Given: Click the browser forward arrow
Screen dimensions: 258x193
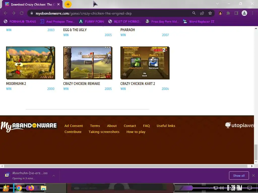Looking at the screenshot, I should [x=14, y=13].
